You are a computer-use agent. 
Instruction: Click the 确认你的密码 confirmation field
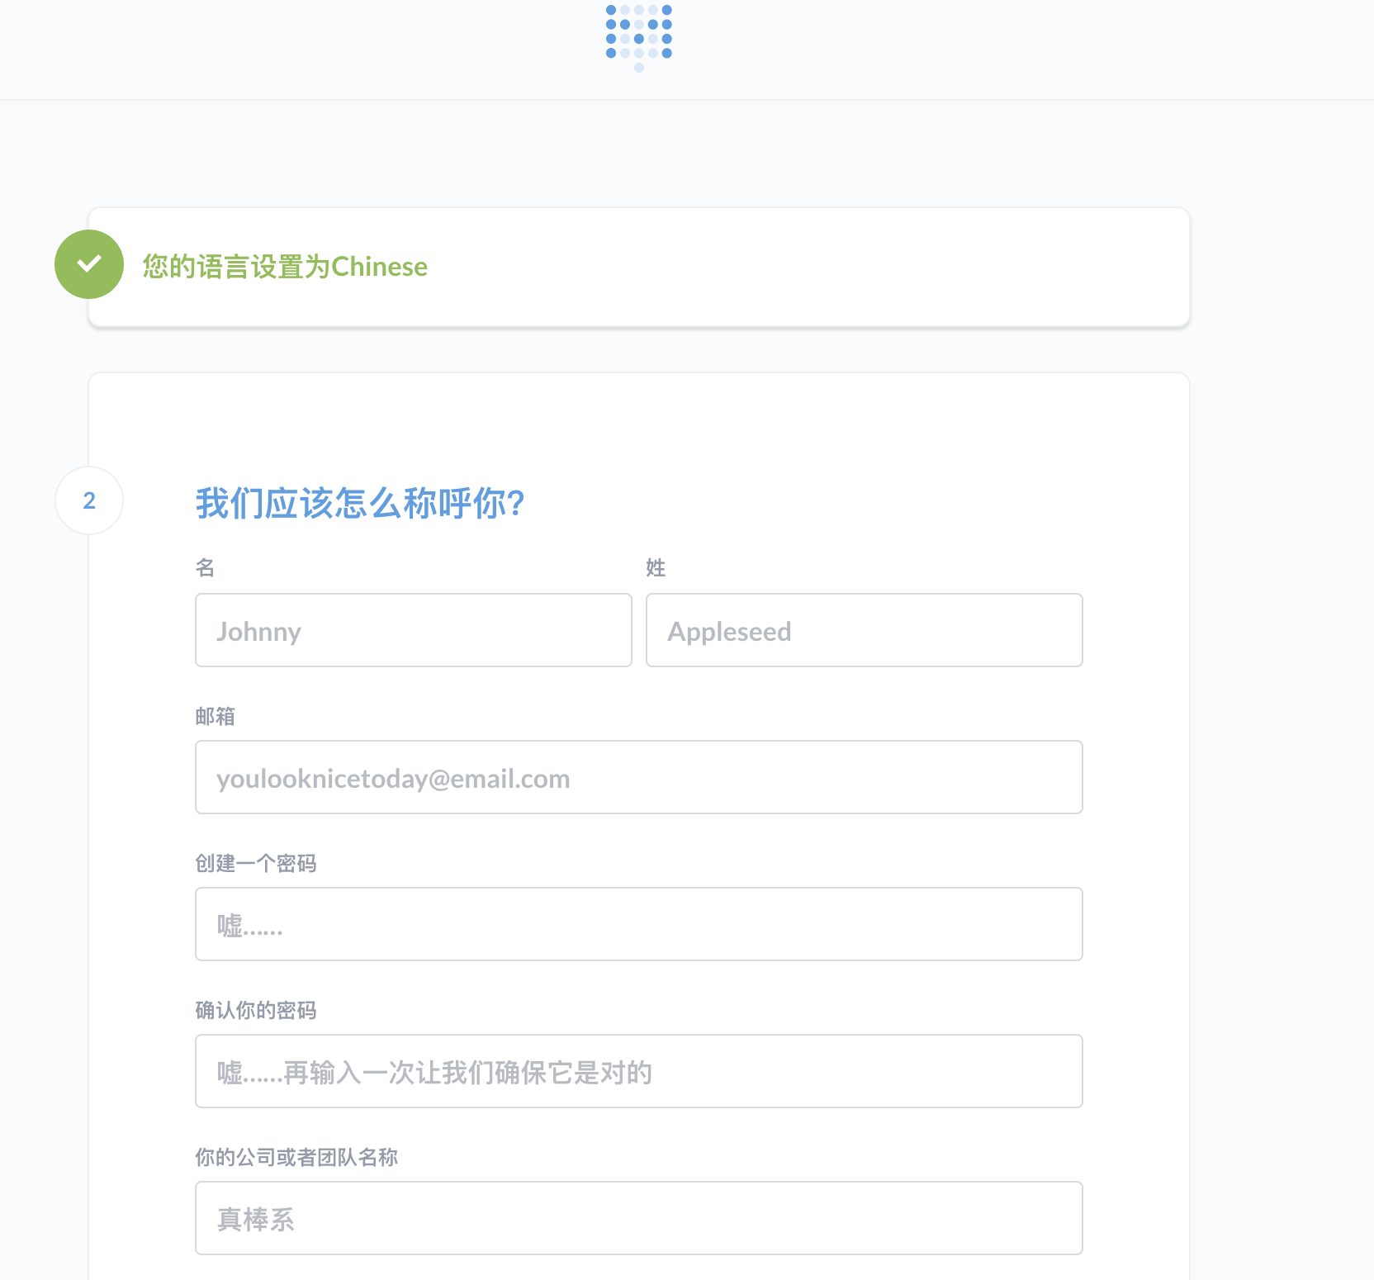(x=638, y=1071)
